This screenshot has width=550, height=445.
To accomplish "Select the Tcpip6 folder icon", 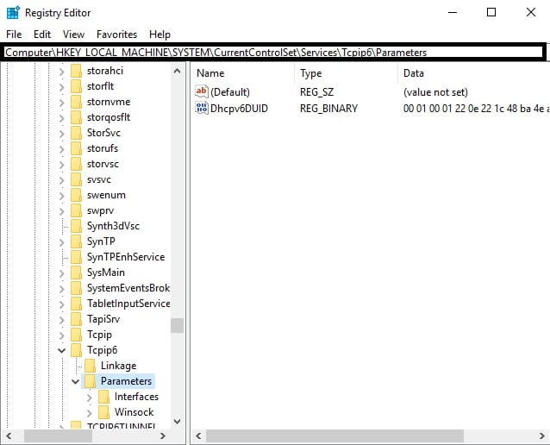I will coord(76,350).
